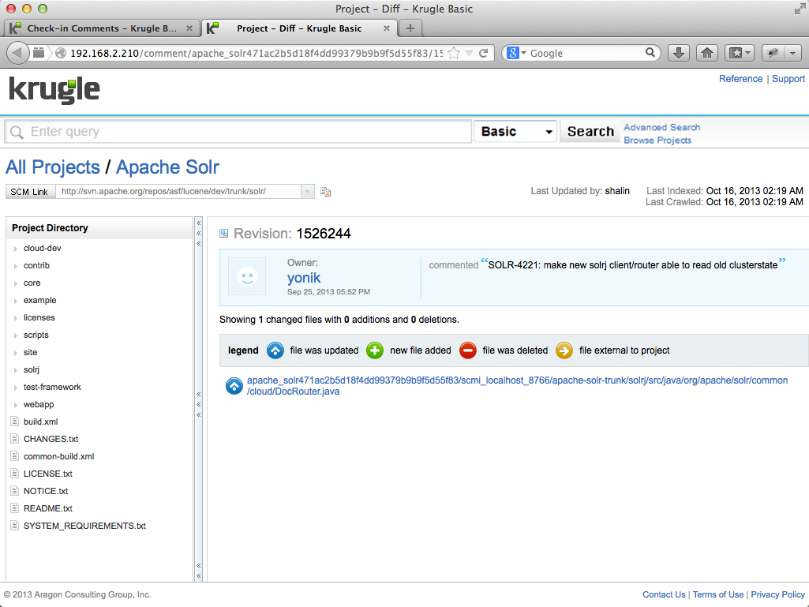
Task: Click the file icon next to NOTICE.txt
Action: [x=15, y=491]
